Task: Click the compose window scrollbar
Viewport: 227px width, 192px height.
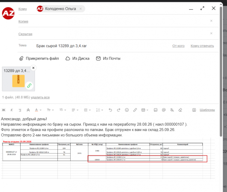Action: tap(221, 71)
